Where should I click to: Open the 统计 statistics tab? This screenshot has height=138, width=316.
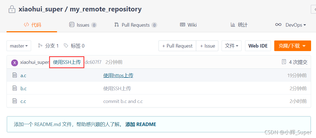239,25
